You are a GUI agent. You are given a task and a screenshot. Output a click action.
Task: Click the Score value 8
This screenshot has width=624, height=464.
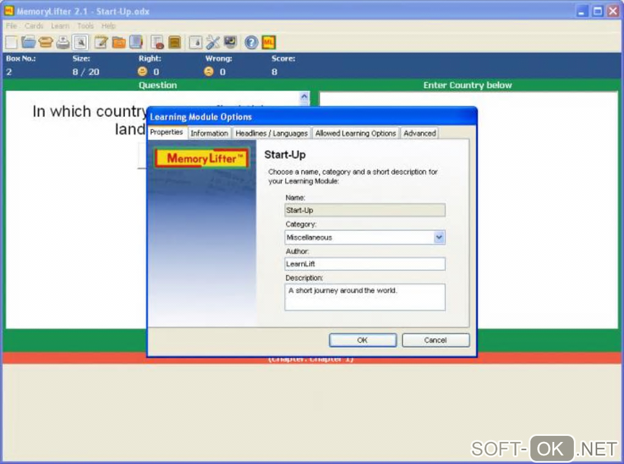pos(275,72)
